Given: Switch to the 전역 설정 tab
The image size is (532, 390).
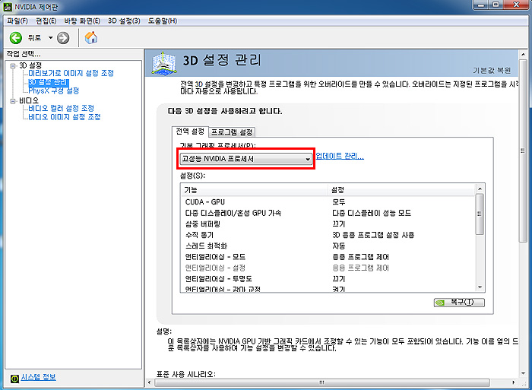Looking at the screenshot, I should coord(190,132).
